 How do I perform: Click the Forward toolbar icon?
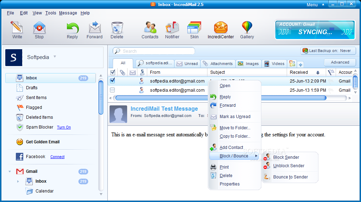click(95, 30)
